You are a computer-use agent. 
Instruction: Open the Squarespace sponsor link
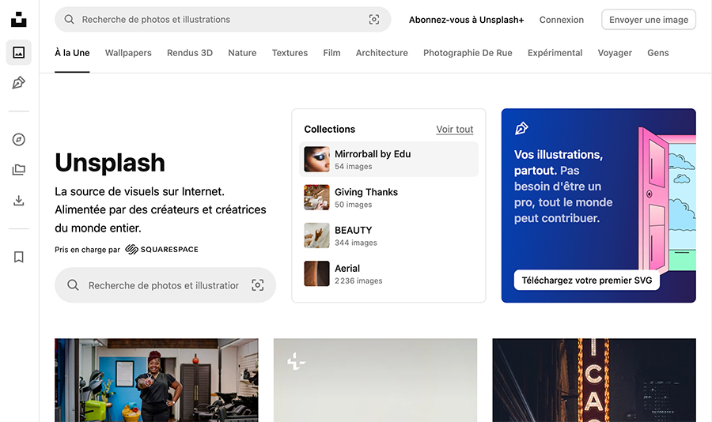(161, 250)
